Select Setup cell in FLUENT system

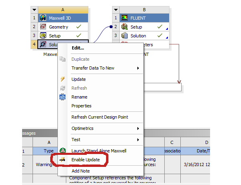pos(145,27)
